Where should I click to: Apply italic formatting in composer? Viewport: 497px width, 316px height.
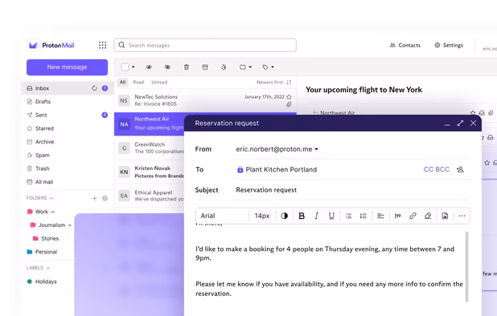[x=316, y=216]
